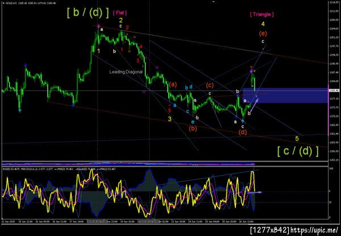This screenshot has height=236, width=341.
Task: Click the RSI(5) MACD indicator readout text
Action: (x=59, y=169)
